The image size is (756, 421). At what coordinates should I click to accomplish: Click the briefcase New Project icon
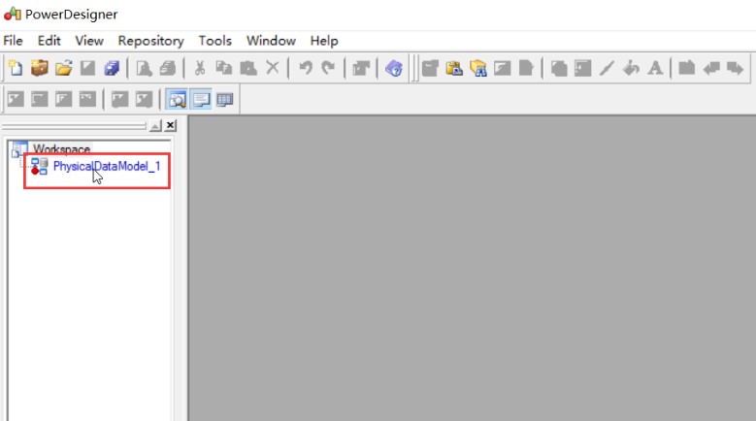40,69
